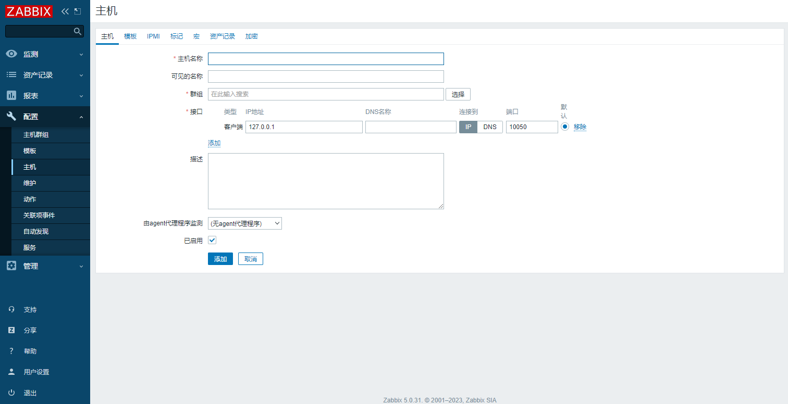This screenshot has height=404, width=788.
Task: Click the Zabbix logo
Action: 29,11
